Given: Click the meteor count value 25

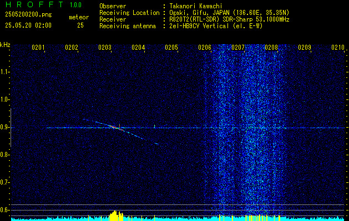Looking at the screenshot, I should (80, 25).
